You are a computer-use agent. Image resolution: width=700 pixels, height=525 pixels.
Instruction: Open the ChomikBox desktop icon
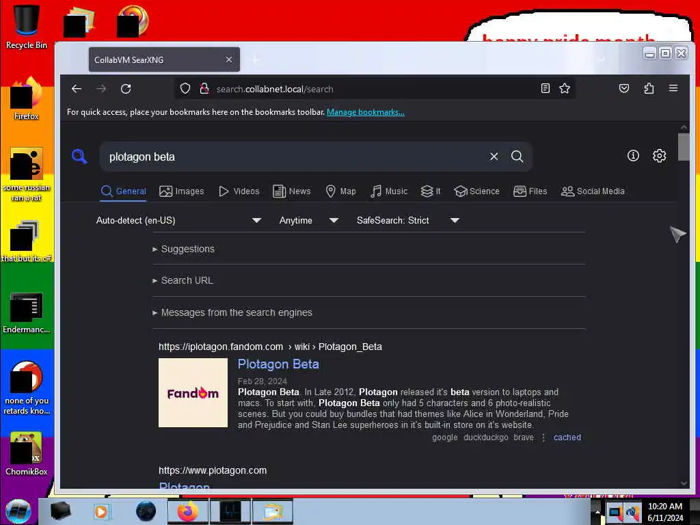tap(27, 454)
